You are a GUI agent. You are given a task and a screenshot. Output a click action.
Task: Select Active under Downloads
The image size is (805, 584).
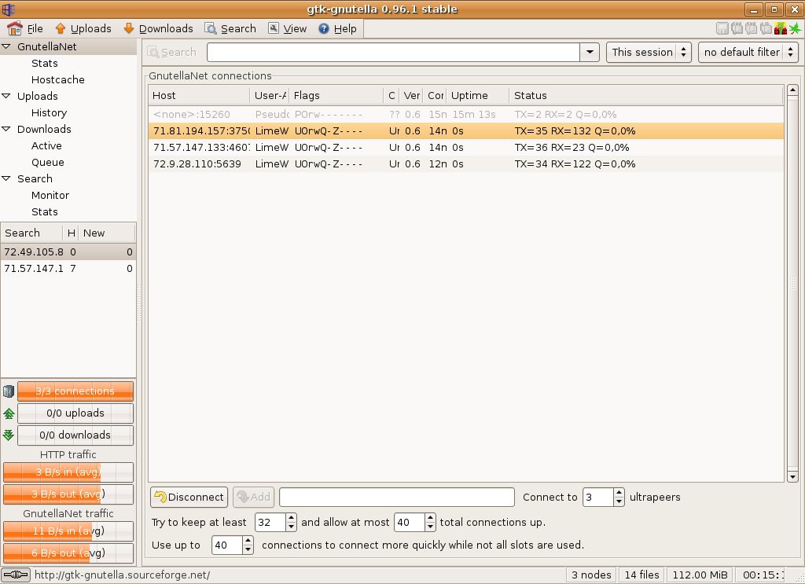click(46, 145)
